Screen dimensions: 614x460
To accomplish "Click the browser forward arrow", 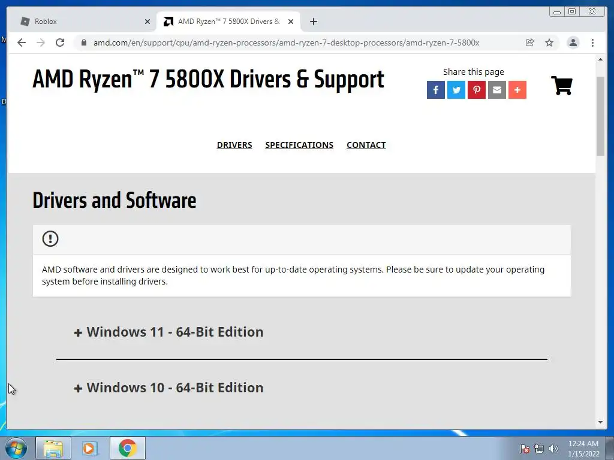I will click(41, 43).
